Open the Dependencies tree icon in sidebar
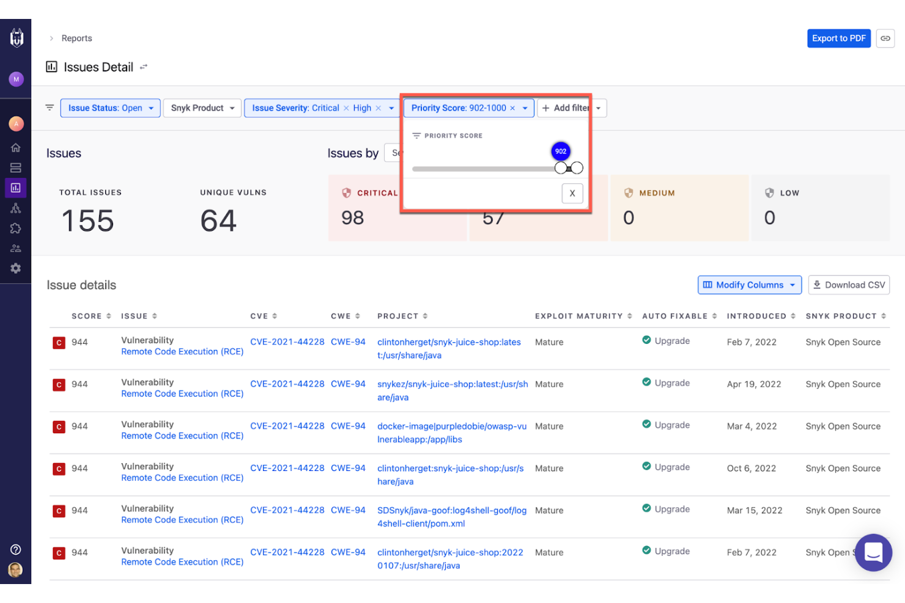This screenshot has height=603, width=905. click(16, 208)
